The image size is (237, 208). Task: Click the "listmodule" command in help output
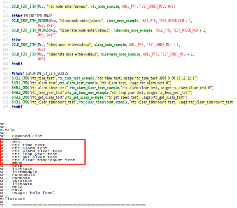click(23, 172)
